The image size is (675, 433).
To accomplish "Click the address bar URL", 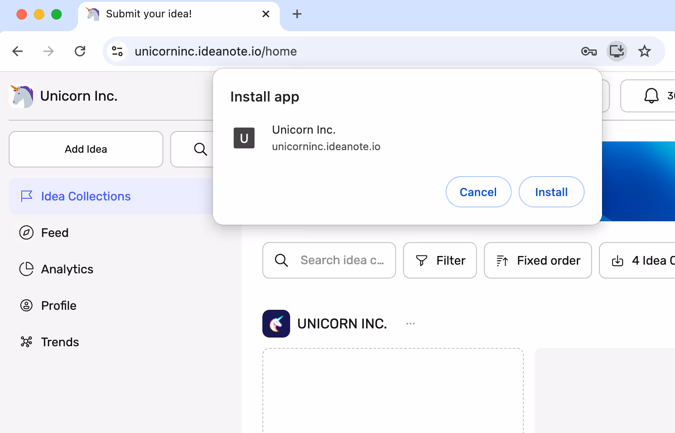I will (x=216, y=51).
